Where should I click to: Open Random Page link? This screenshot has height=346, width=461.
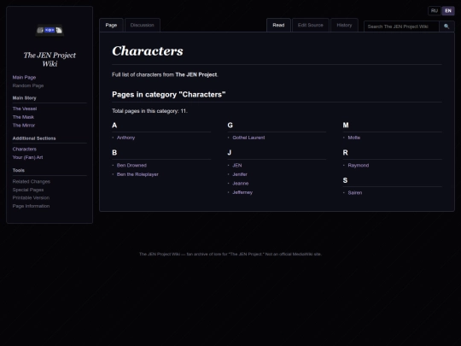click(28, 85)
